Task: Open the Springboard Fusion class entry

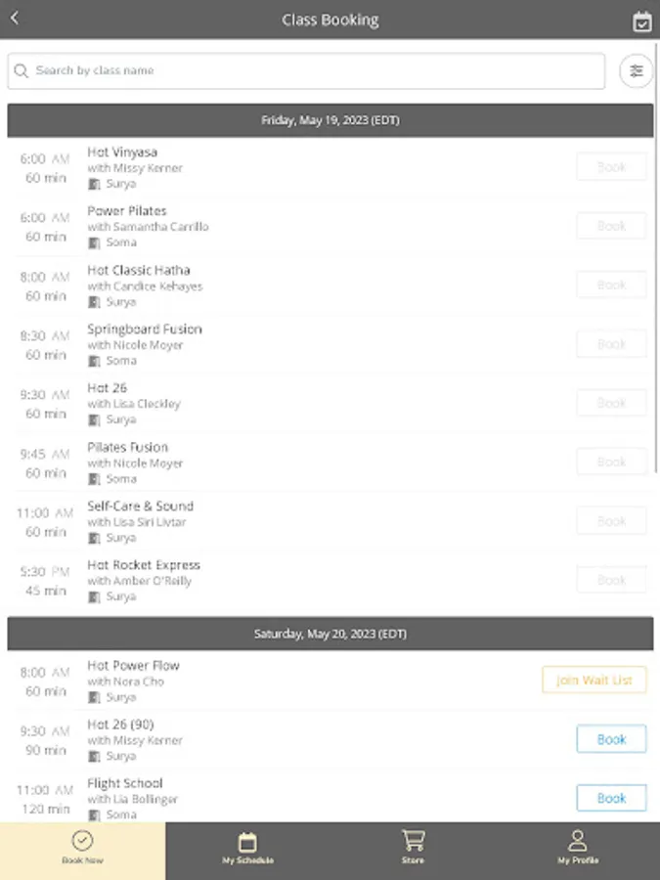Action: coord(144,330)
